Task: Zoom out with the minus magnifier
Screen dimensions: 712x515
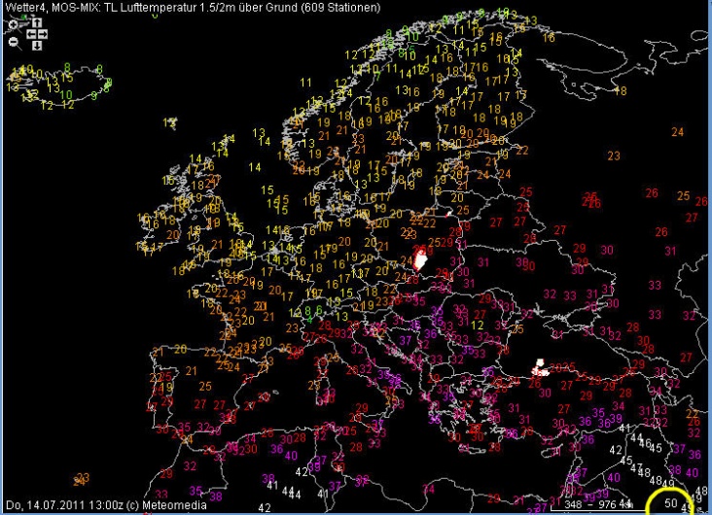Action: 14,43
